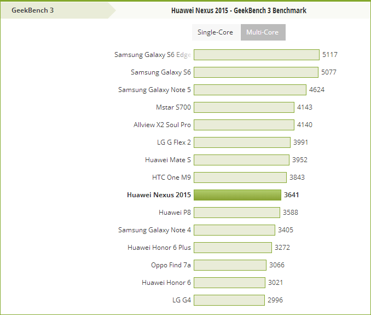Click the LG G4 label
Image resolution: width=371 pixels, height=315 pixels.
[182, 300]
